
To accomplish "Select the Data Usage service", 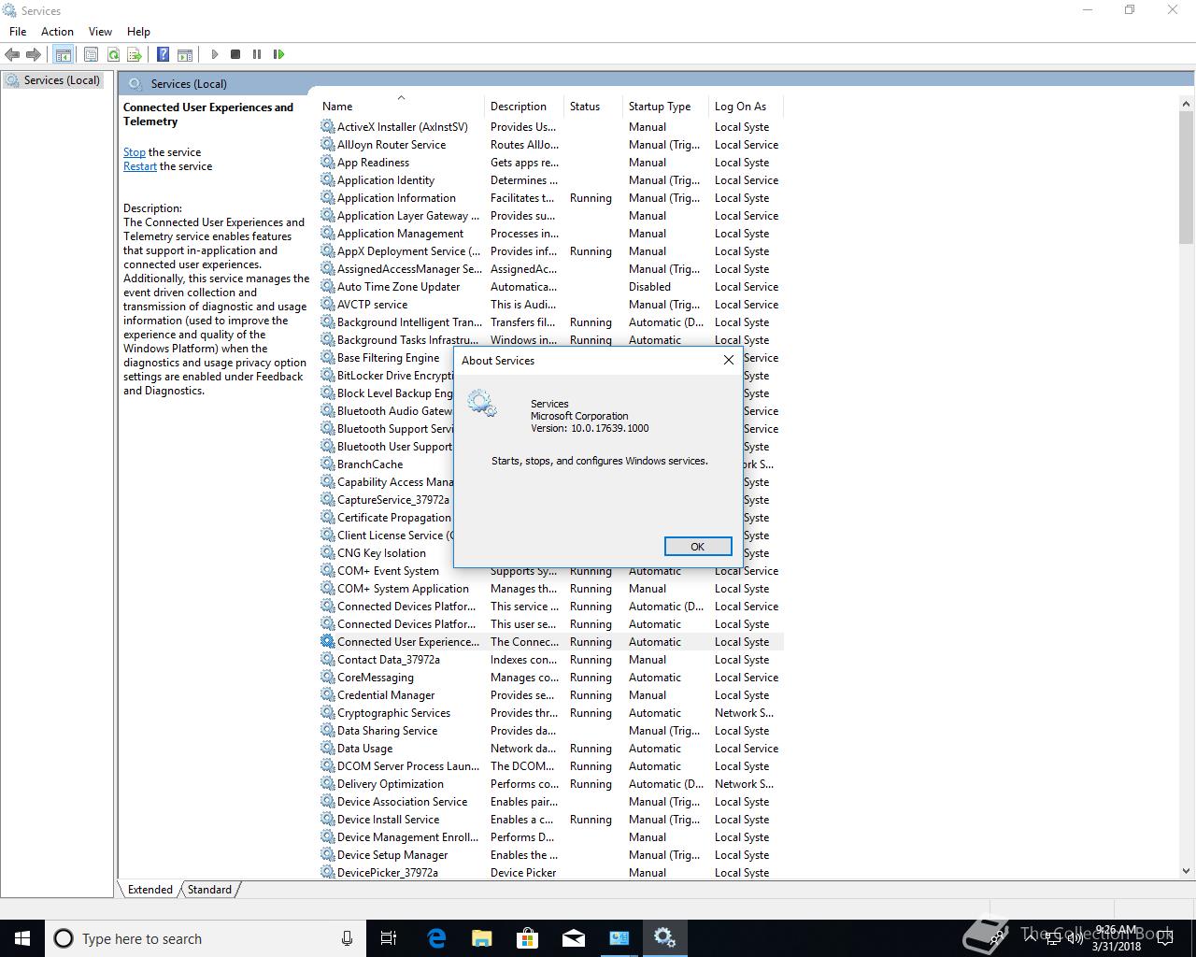I will coord(551,749).
